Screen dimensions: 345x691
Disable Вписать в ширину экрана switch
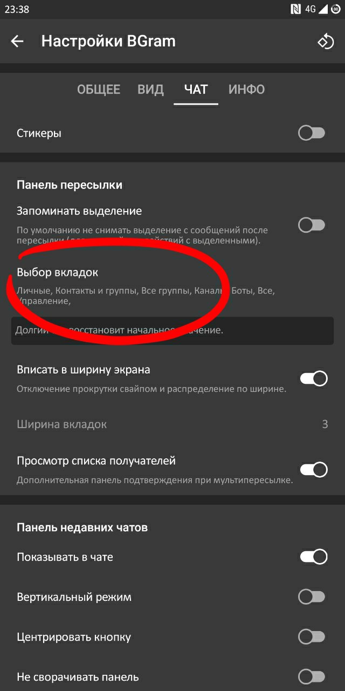[314, 378]
